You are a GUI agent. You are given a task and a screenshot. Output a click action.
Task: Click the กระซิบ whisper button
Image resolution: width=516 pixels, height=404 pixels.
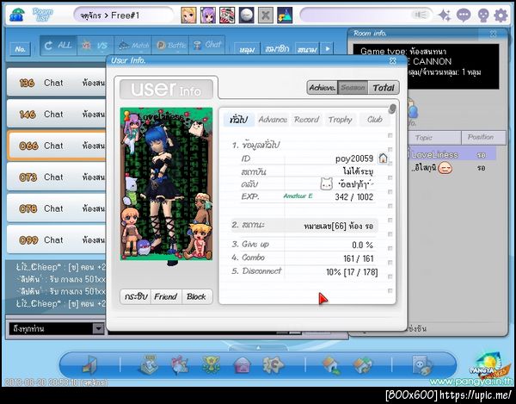(135, 296)
